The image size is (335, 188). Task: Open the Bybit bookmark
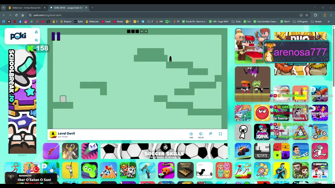coord(79,22)
